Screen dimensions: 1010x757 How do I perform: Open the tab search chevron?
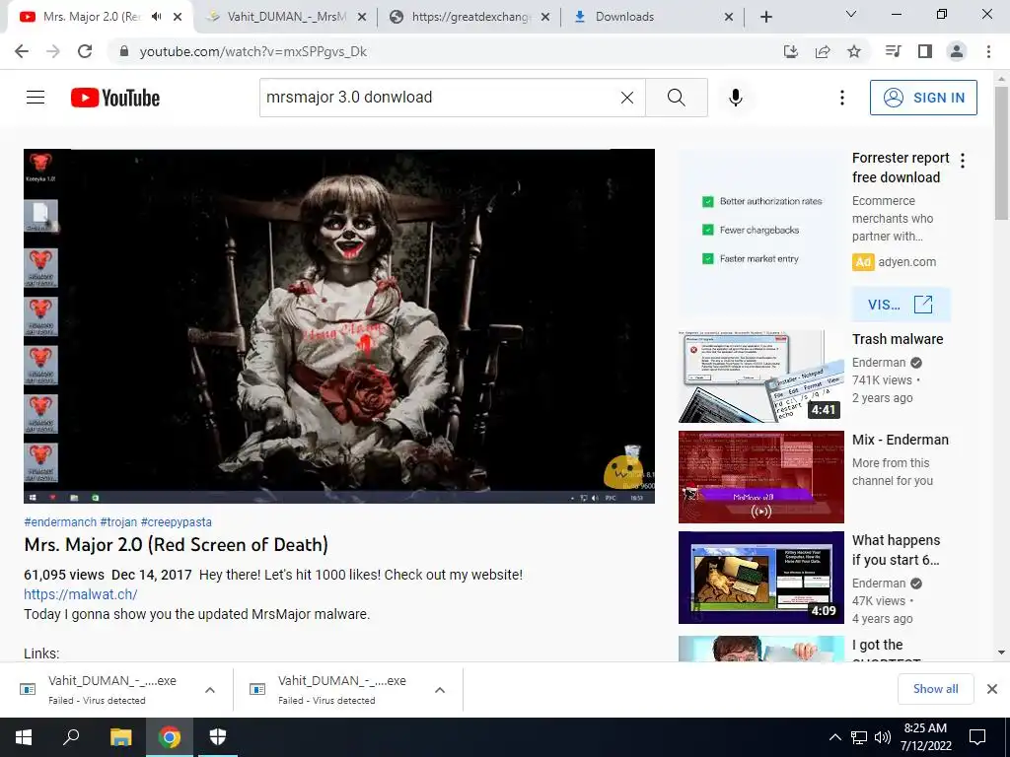pos(851,14)
